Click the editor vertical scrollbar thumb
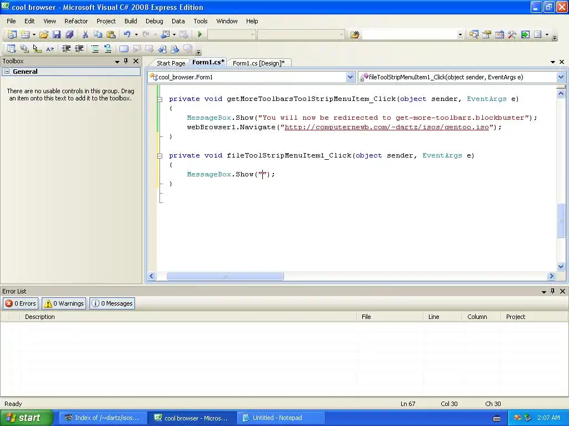This screenshot has width=569, height=426. [561, 220]
